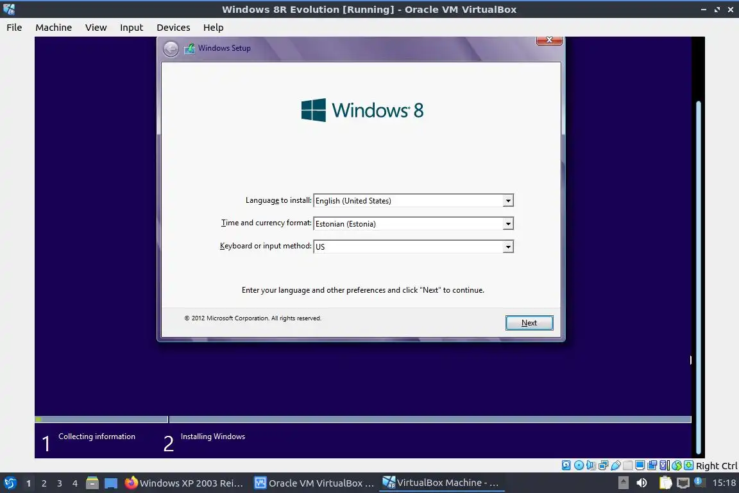The width and height of the screenshot is (739, 493).
Task: Switch to Oracle VM VirtualBox Manager task
Action: 314,483
